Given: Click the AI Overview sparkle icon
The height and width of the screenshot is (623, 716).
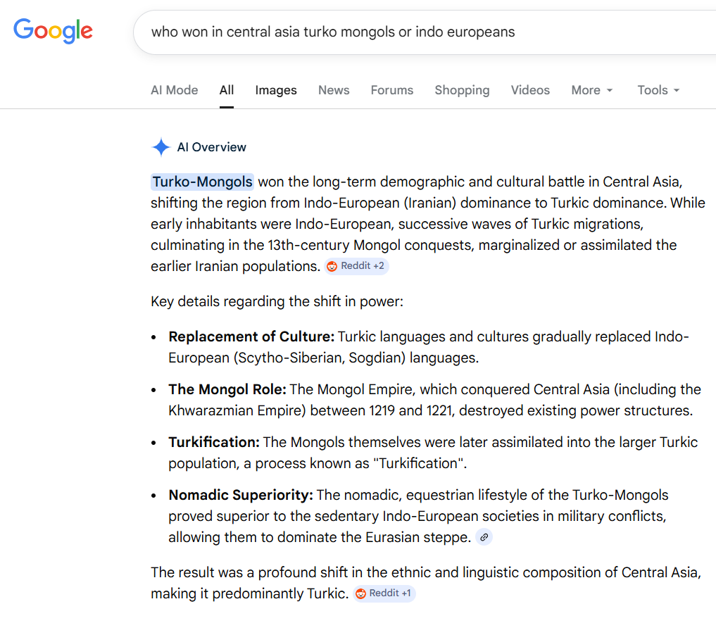Looking at the screenshot, I should pyautogui.click(x=161, y=147).
